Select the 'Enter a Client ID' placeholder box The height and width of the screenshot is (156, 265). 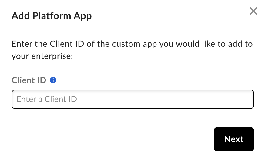132,99
